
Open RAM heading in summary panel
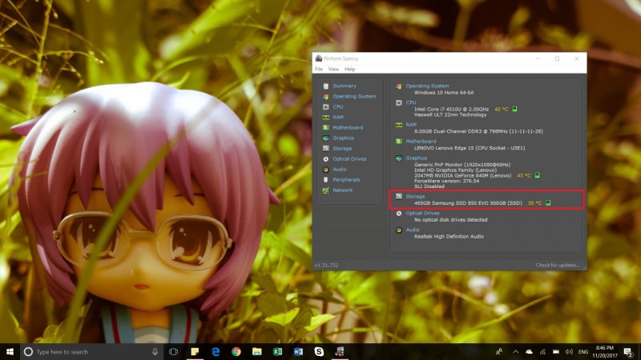411,125
